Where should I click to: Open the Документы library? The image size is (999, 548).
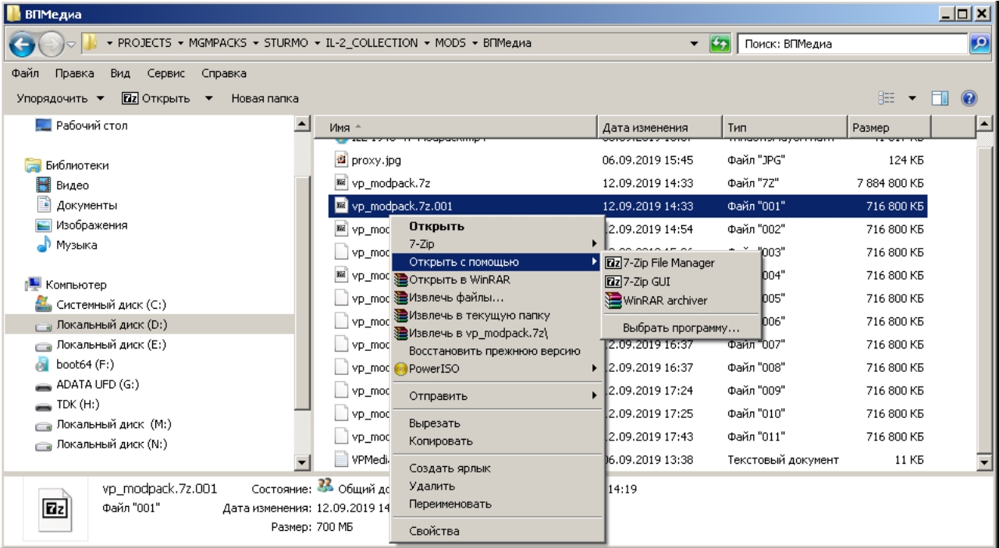(78, 206)
